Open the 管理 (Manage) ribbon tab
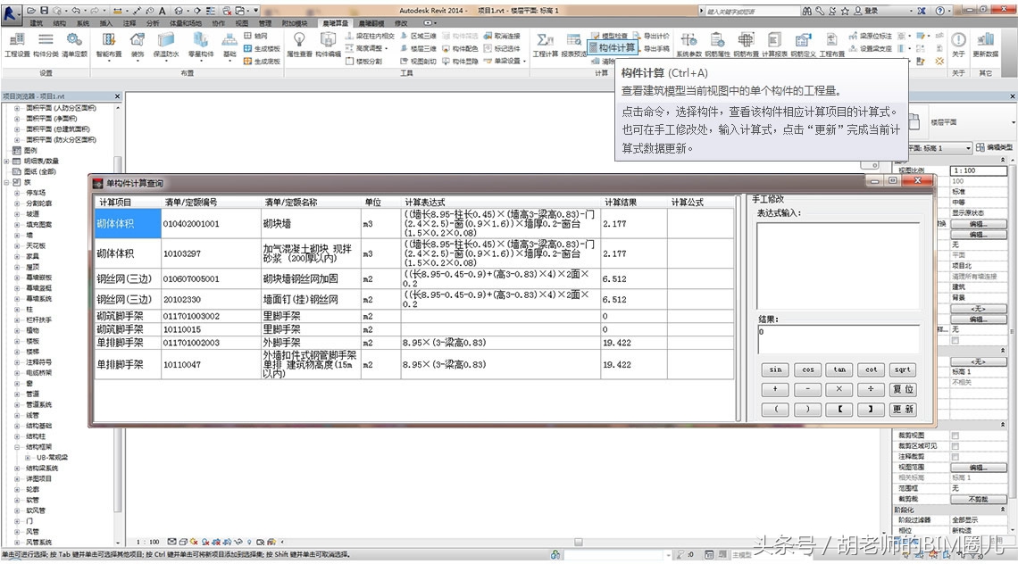 [264, 24]
